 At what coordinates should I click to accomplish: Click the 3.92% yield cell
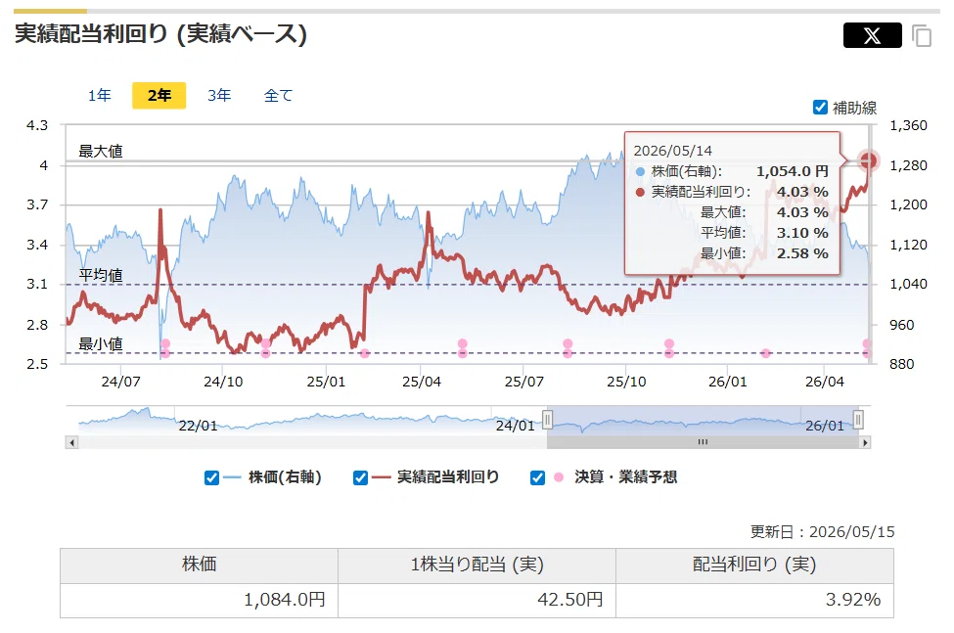755,600
